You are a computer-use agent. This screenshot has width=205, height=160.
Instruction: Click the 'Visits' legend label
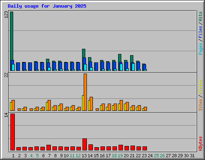click(x=200, y=87)
